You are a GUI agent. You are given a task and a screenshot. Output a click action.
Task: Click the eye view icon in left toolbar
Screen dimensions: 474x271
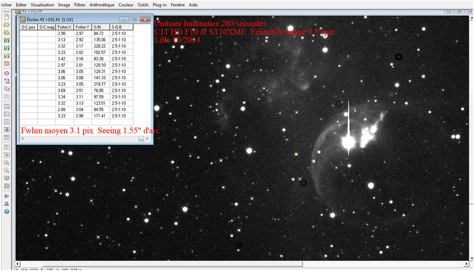(7, 155)
